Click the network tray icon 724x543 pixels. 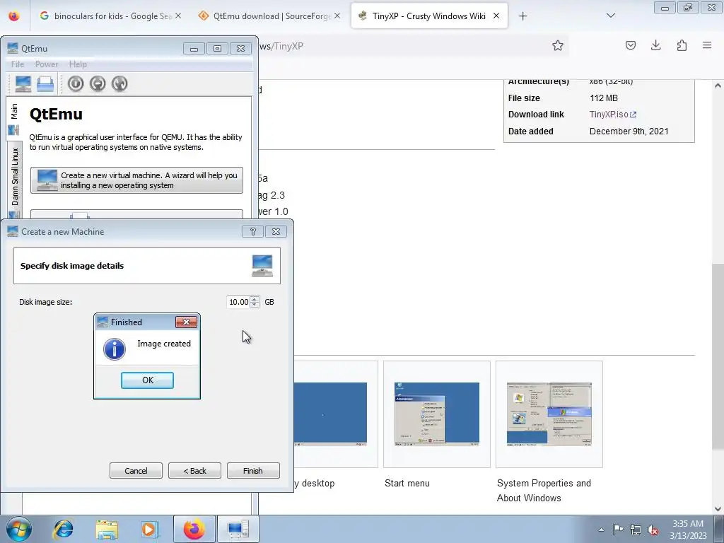[x=636, y=530]
